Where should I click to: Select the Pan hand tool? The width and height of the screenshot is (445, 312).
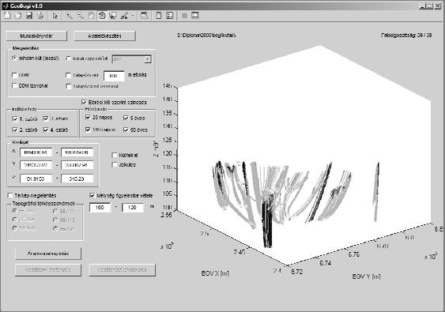pos(91,16)
